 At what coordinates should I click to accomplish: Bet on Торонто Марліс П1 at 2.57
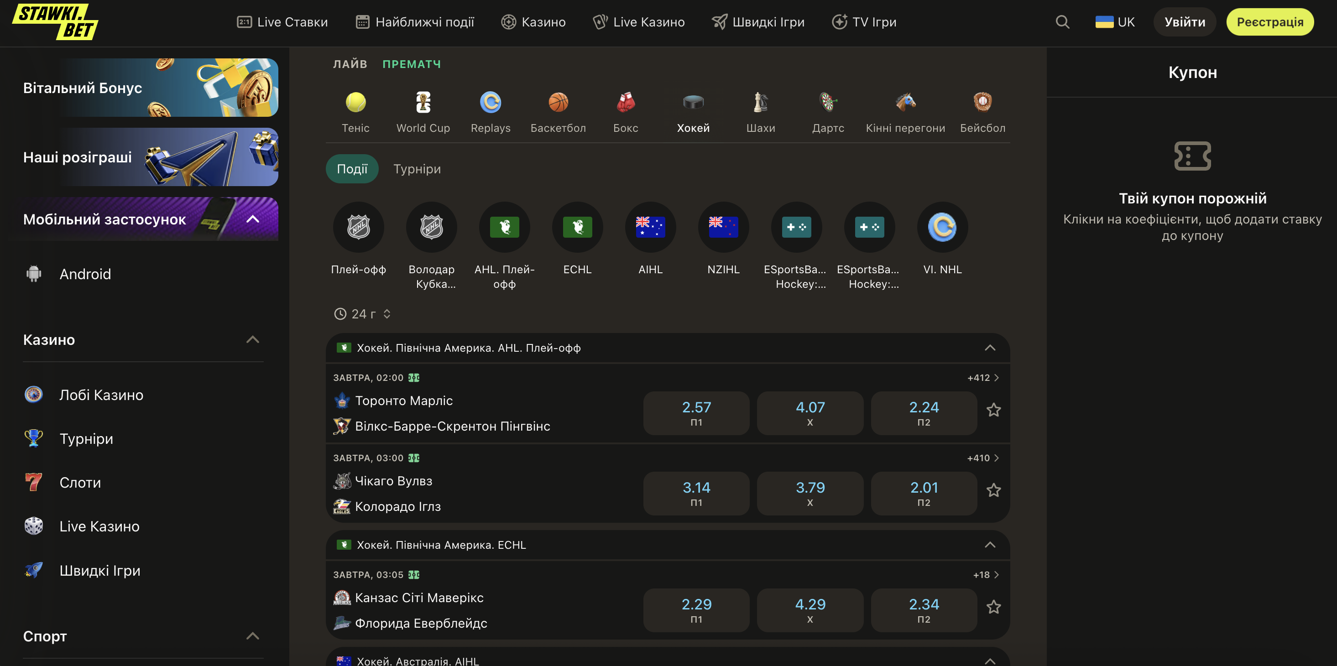(x=696, y=413)
